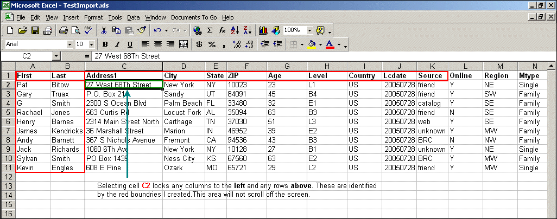Image resolution: width=557 pixels, height=219 pixels.
Task: Click the Save icon in the toolbar
Action: click(x=35, y=30)
